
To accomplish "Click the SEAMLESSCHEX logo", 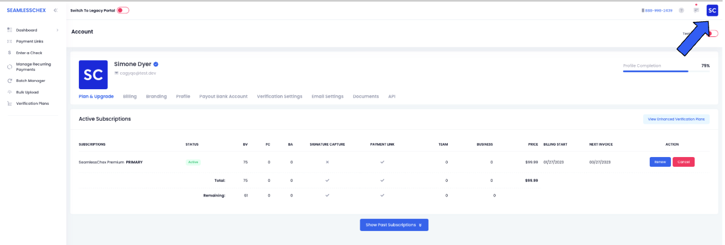I will point(26,10).
